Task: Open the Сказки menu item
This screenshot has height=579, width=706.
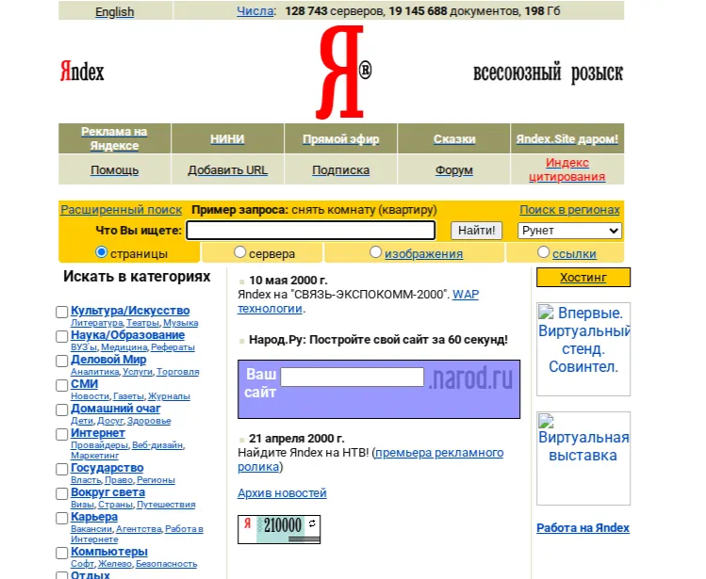Action: click(454, 139)
